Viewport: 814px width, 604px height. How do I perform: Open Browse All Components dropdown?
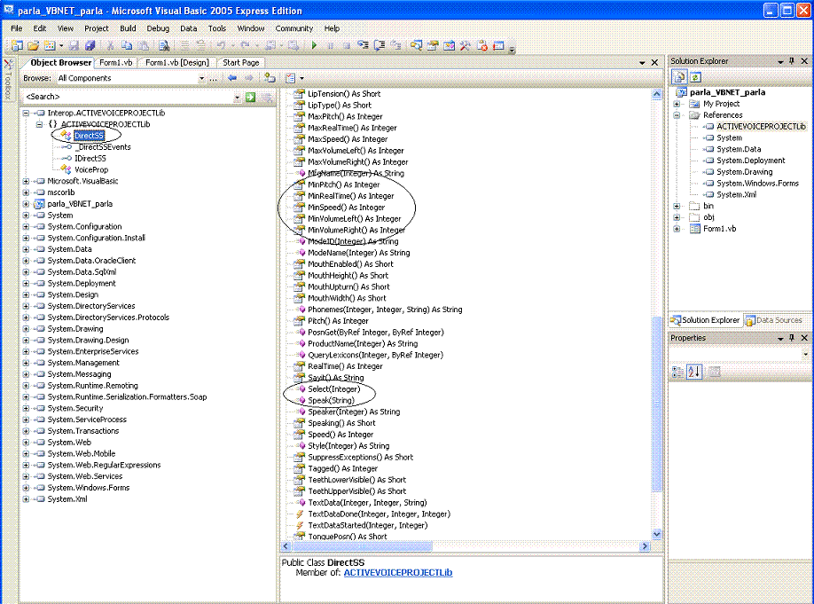pos(201,78)
